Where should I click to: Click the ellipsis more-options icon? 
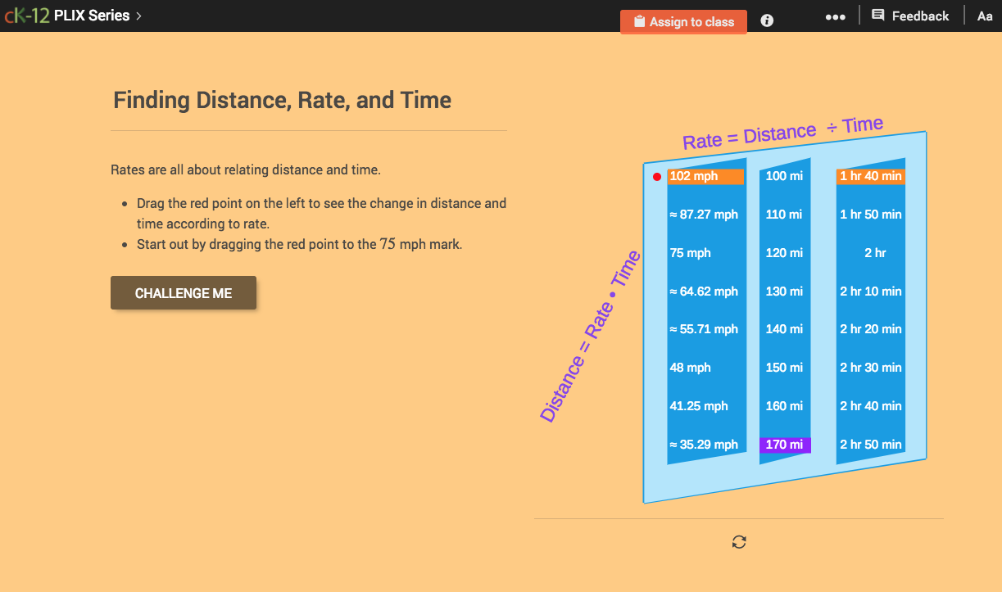point(835,16)
